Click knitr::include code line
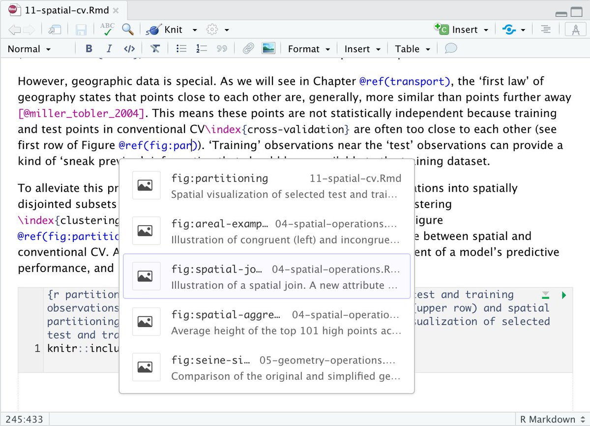The width and height of the screenshot is (590, 426). [x=83, y=349]
